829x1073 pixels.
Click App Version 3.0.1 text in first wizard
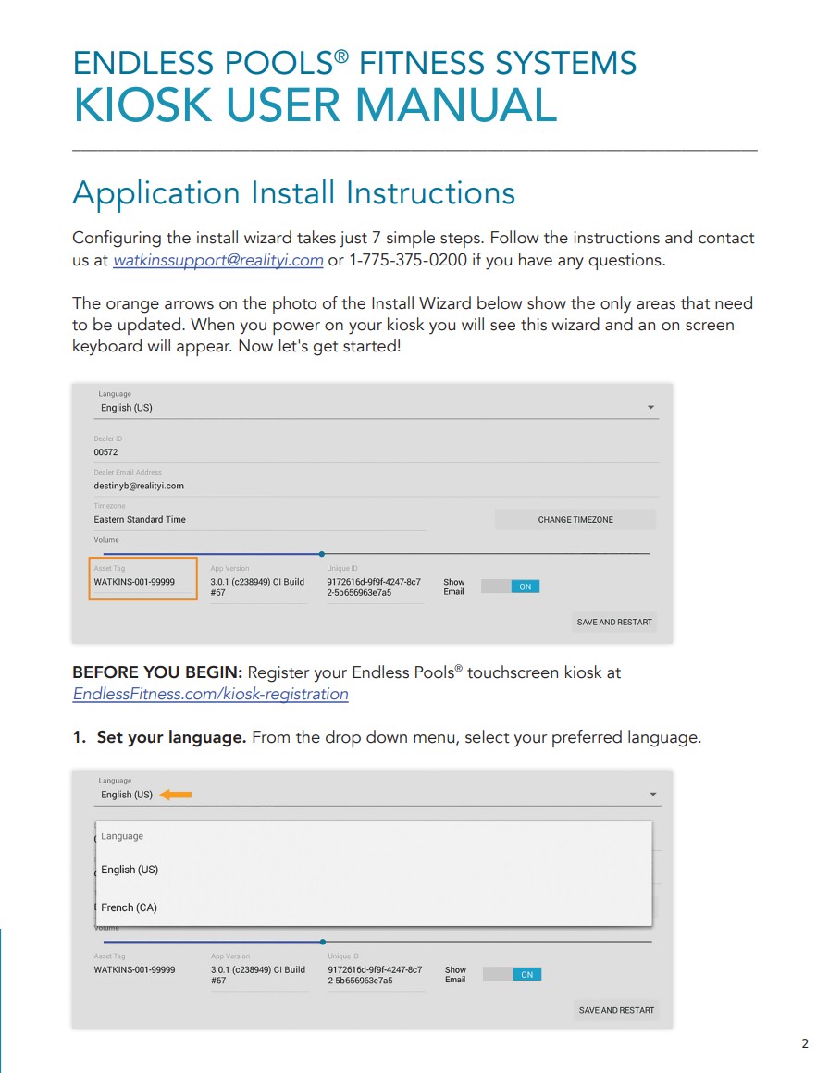pyautogui.click(x=257, y=587)
